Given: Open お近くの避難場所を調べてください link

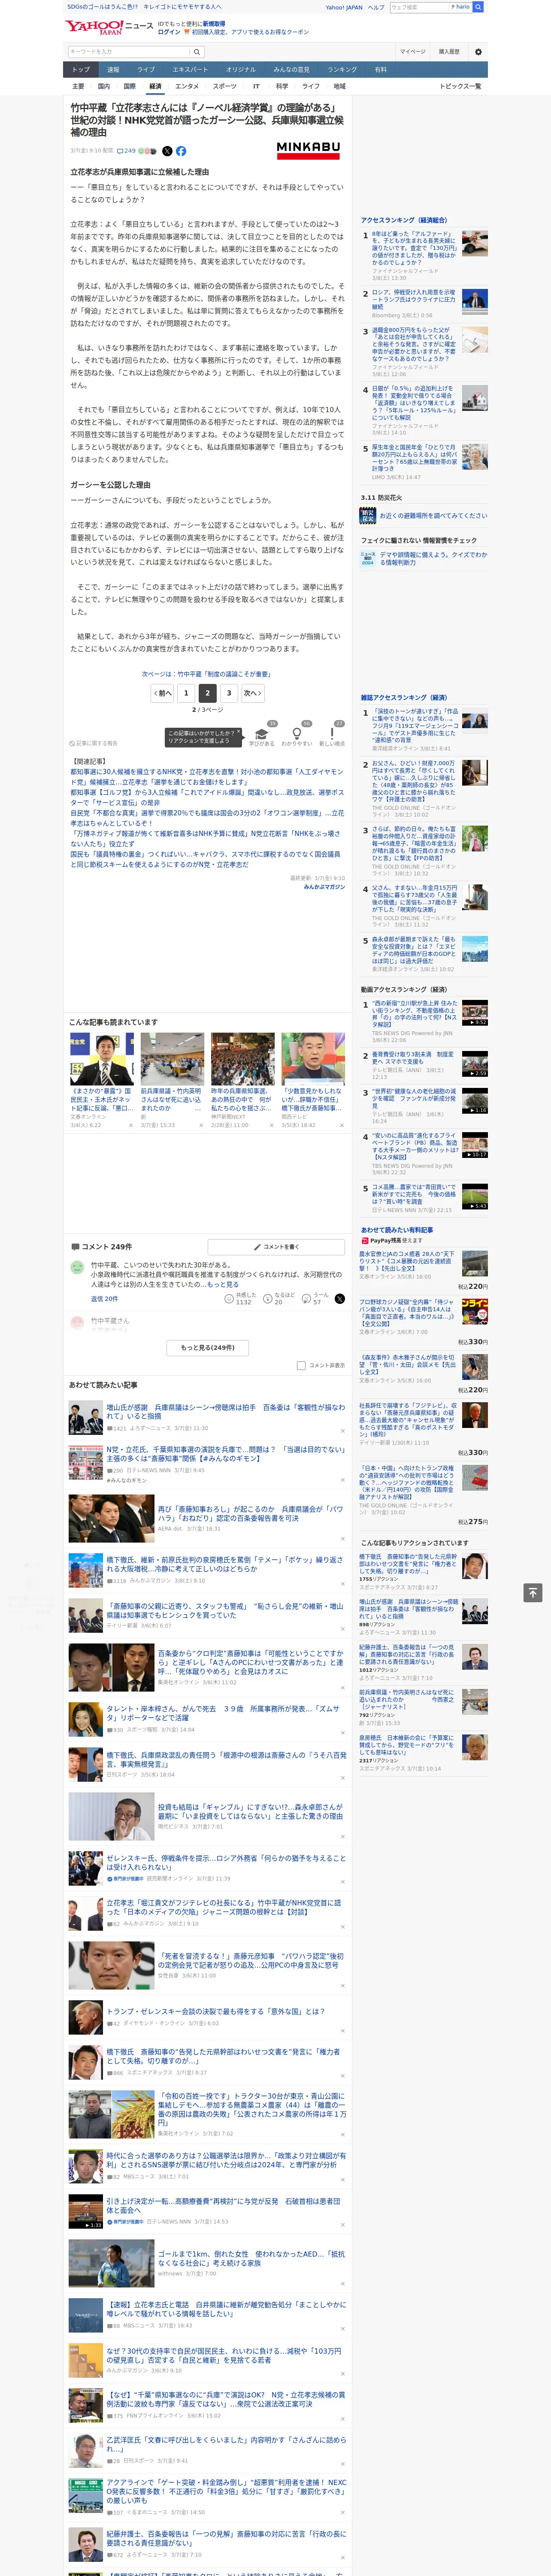Looking at the screenshot, I should (x=433, y=516).
